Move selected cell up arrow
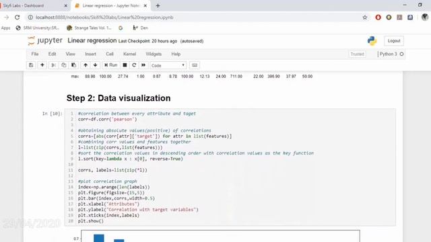The image size is (431, 242). (x=86, y=65)
